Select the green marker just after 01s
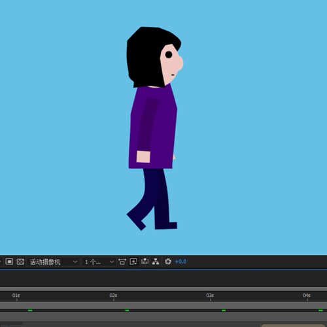 (x=30, y=310)
